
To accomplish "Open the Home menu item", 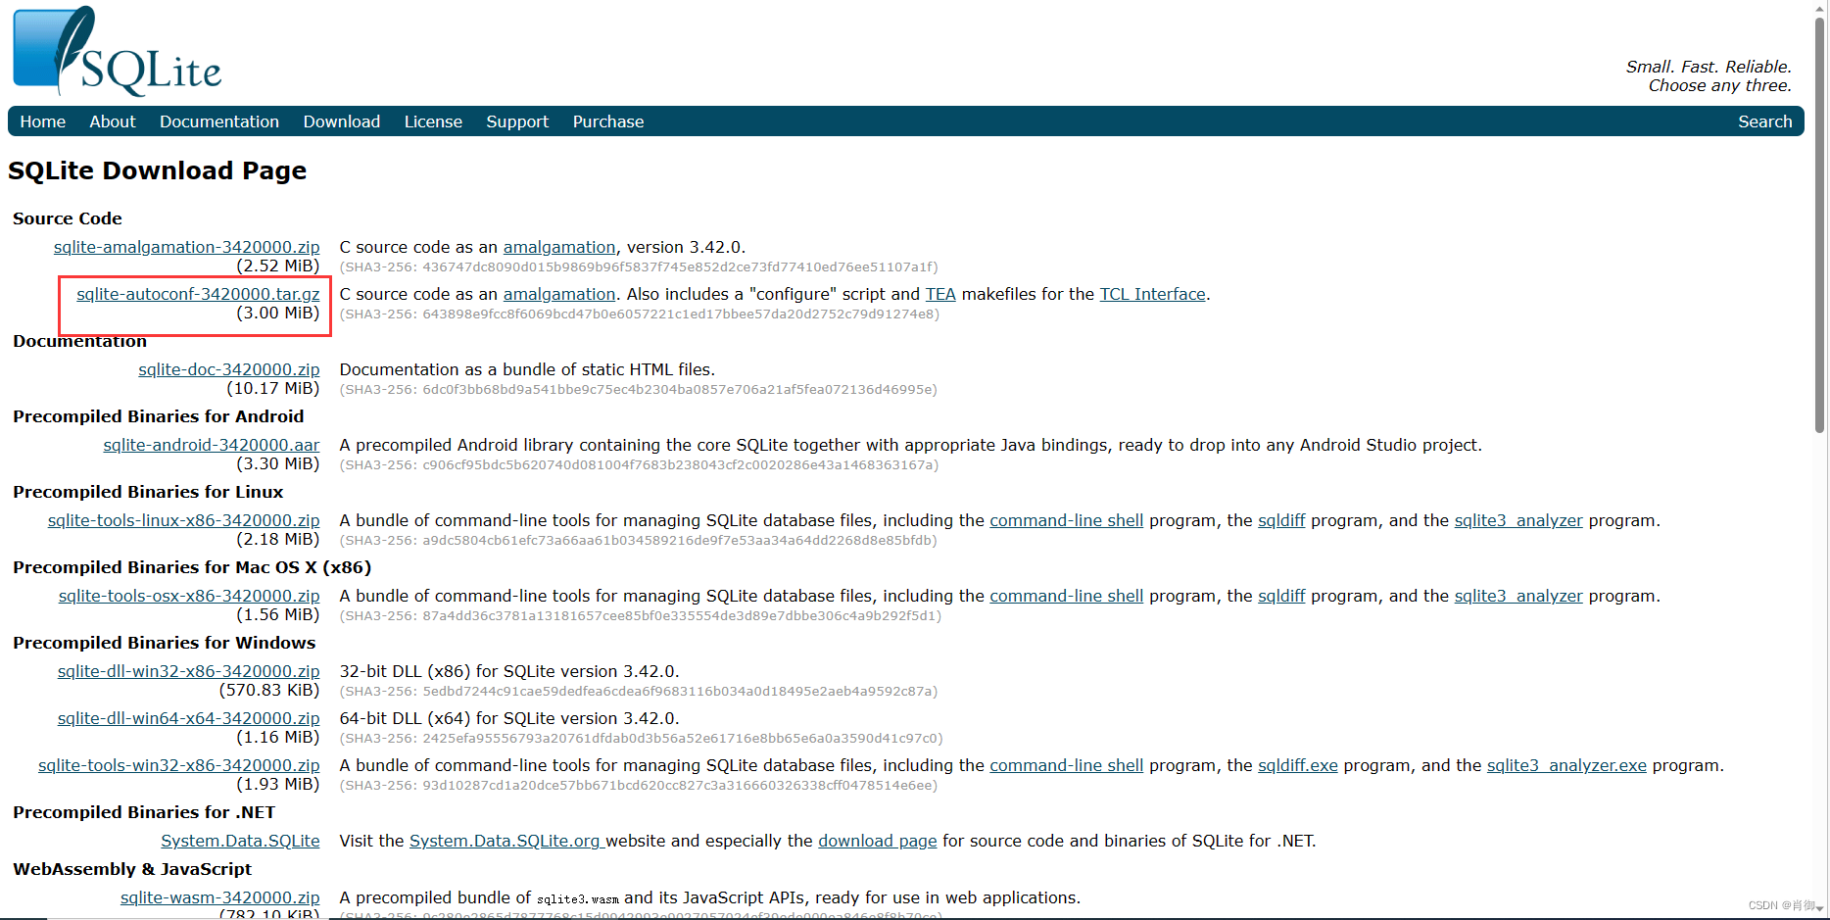I will point(43,121).
